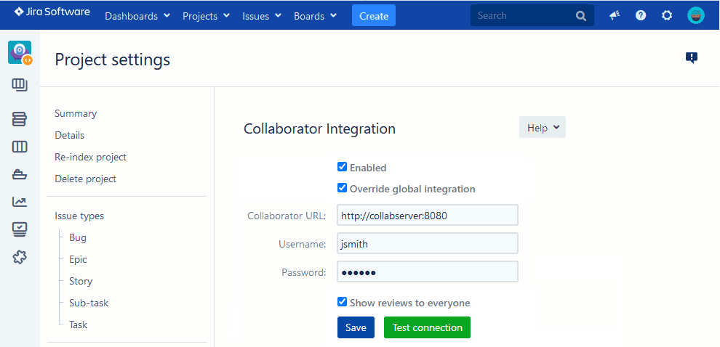Open the Backlog icon in left sidebar
This screenshot has height=347, width=720.
[20, 119]
